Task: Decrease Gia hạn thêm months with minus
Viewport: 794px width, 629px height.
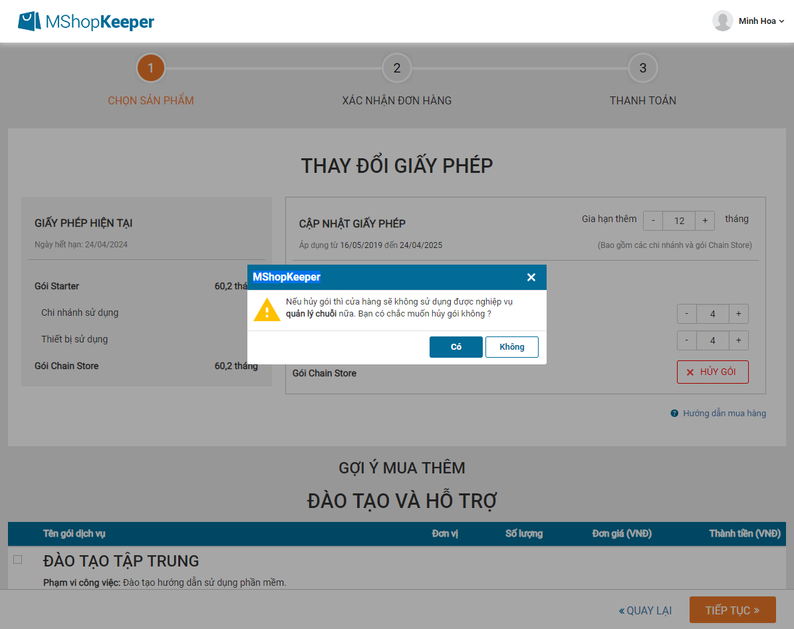Action: click(653, 221)
